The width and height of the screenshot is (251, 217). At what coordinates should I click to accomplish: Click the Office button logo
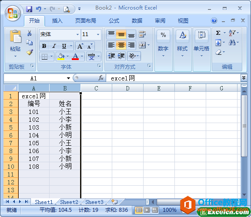pyautogui.click(x=13, y=13)
